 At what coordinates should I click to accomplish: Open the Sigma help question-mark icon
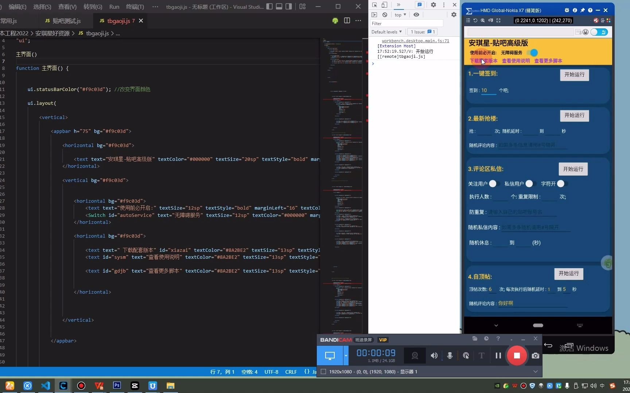[590, 10]
